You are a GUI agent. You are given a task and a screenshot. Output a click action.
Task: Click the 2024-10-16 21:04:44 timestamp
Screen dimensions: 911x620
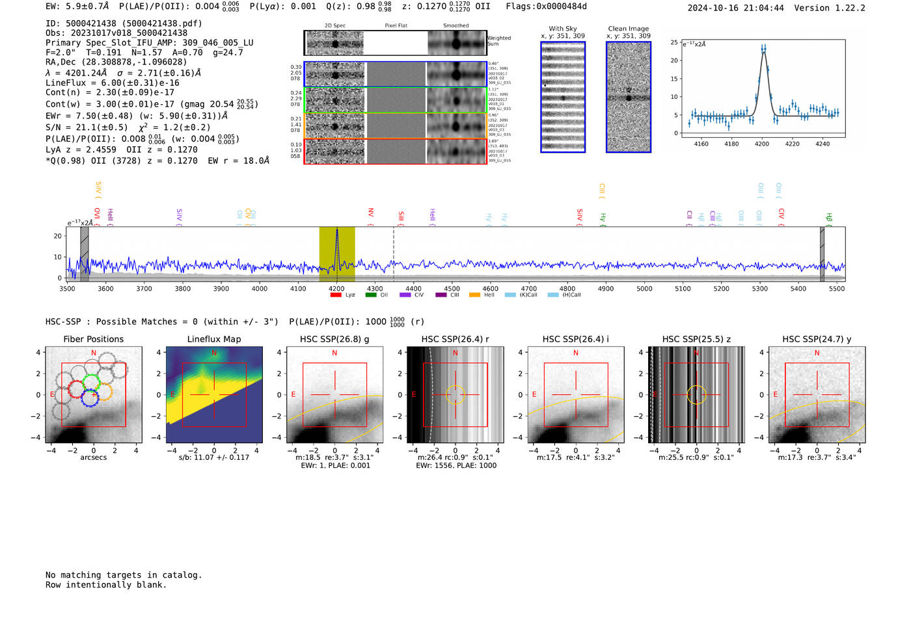pos(736,8)
